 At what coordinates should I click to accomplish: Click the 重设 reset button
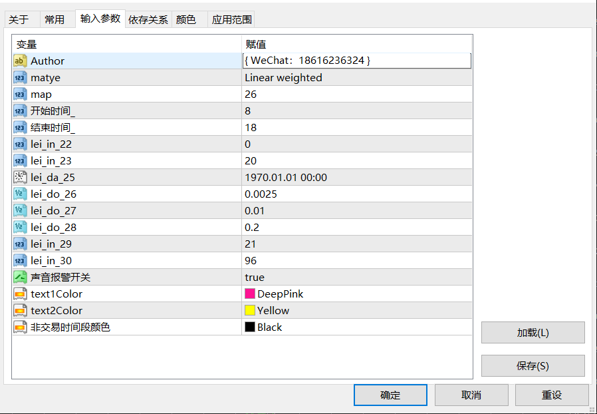click(x=552, y=395)
